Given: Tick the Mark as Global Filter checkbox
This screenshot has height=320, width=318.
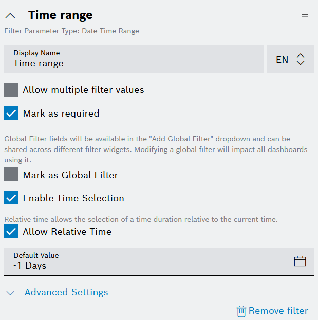Looking at the screenshot, I should (11, 175).
